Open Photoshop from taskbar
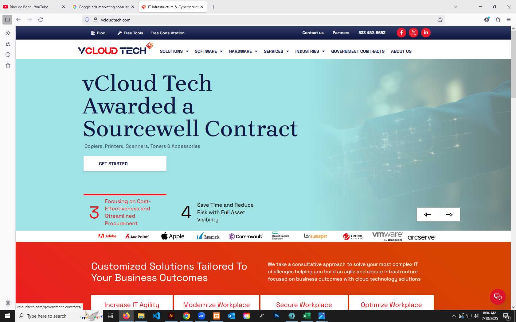 coord(277,316)
